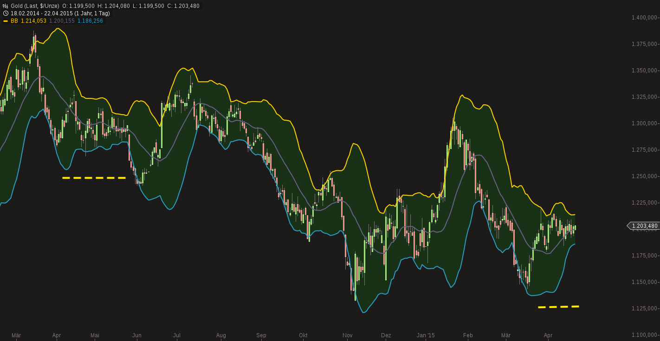Click the candlestick chart type icon

[x=5, y=6]
